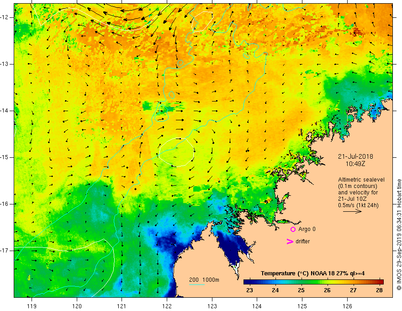Screen dimensions: 402x311
Task: Select the Temperature colorbar at 23 degrees
Action: (x=249, y=282)
